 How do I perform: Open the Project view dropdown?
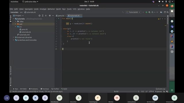pyautogui.click(x=18, y=15)
